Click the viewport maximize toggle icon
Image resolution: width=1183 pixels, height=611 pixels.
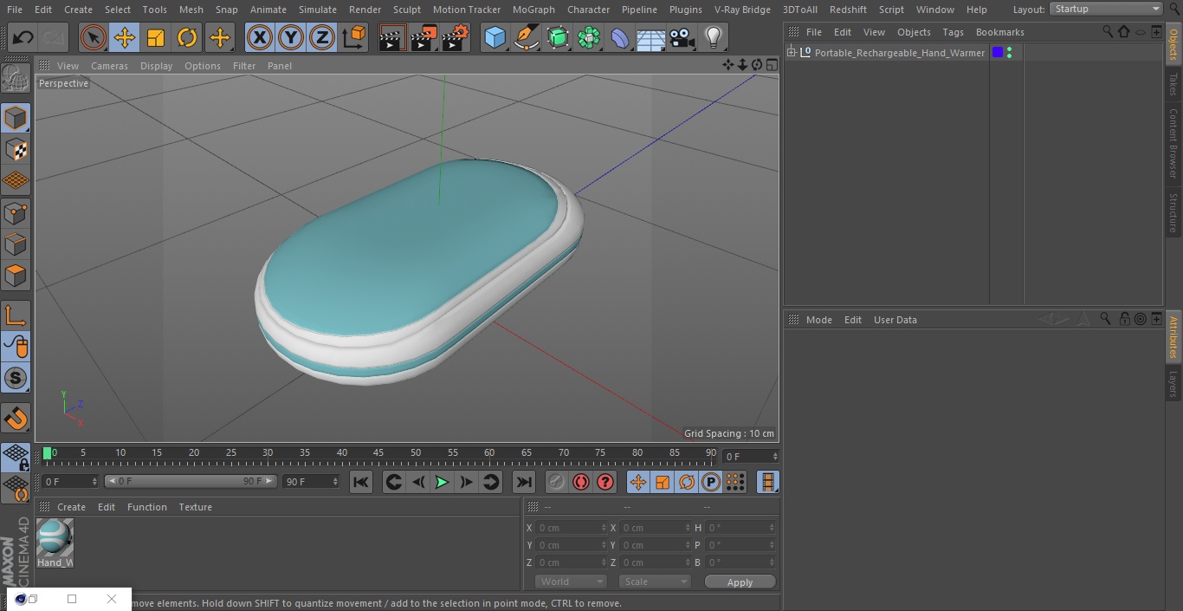[771, 65]
